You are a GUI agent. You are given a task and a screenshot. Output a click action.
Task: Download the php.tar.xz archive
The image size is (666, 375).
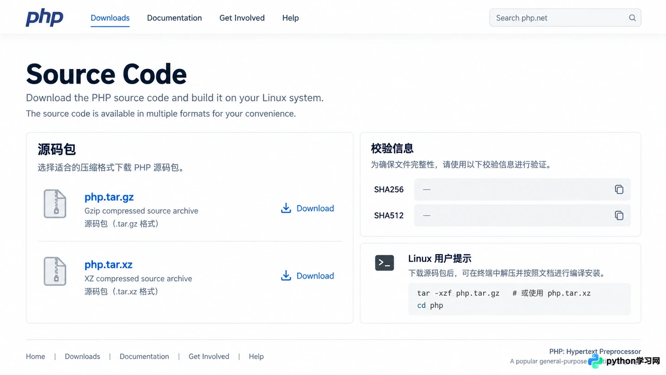tap(308, 276)
